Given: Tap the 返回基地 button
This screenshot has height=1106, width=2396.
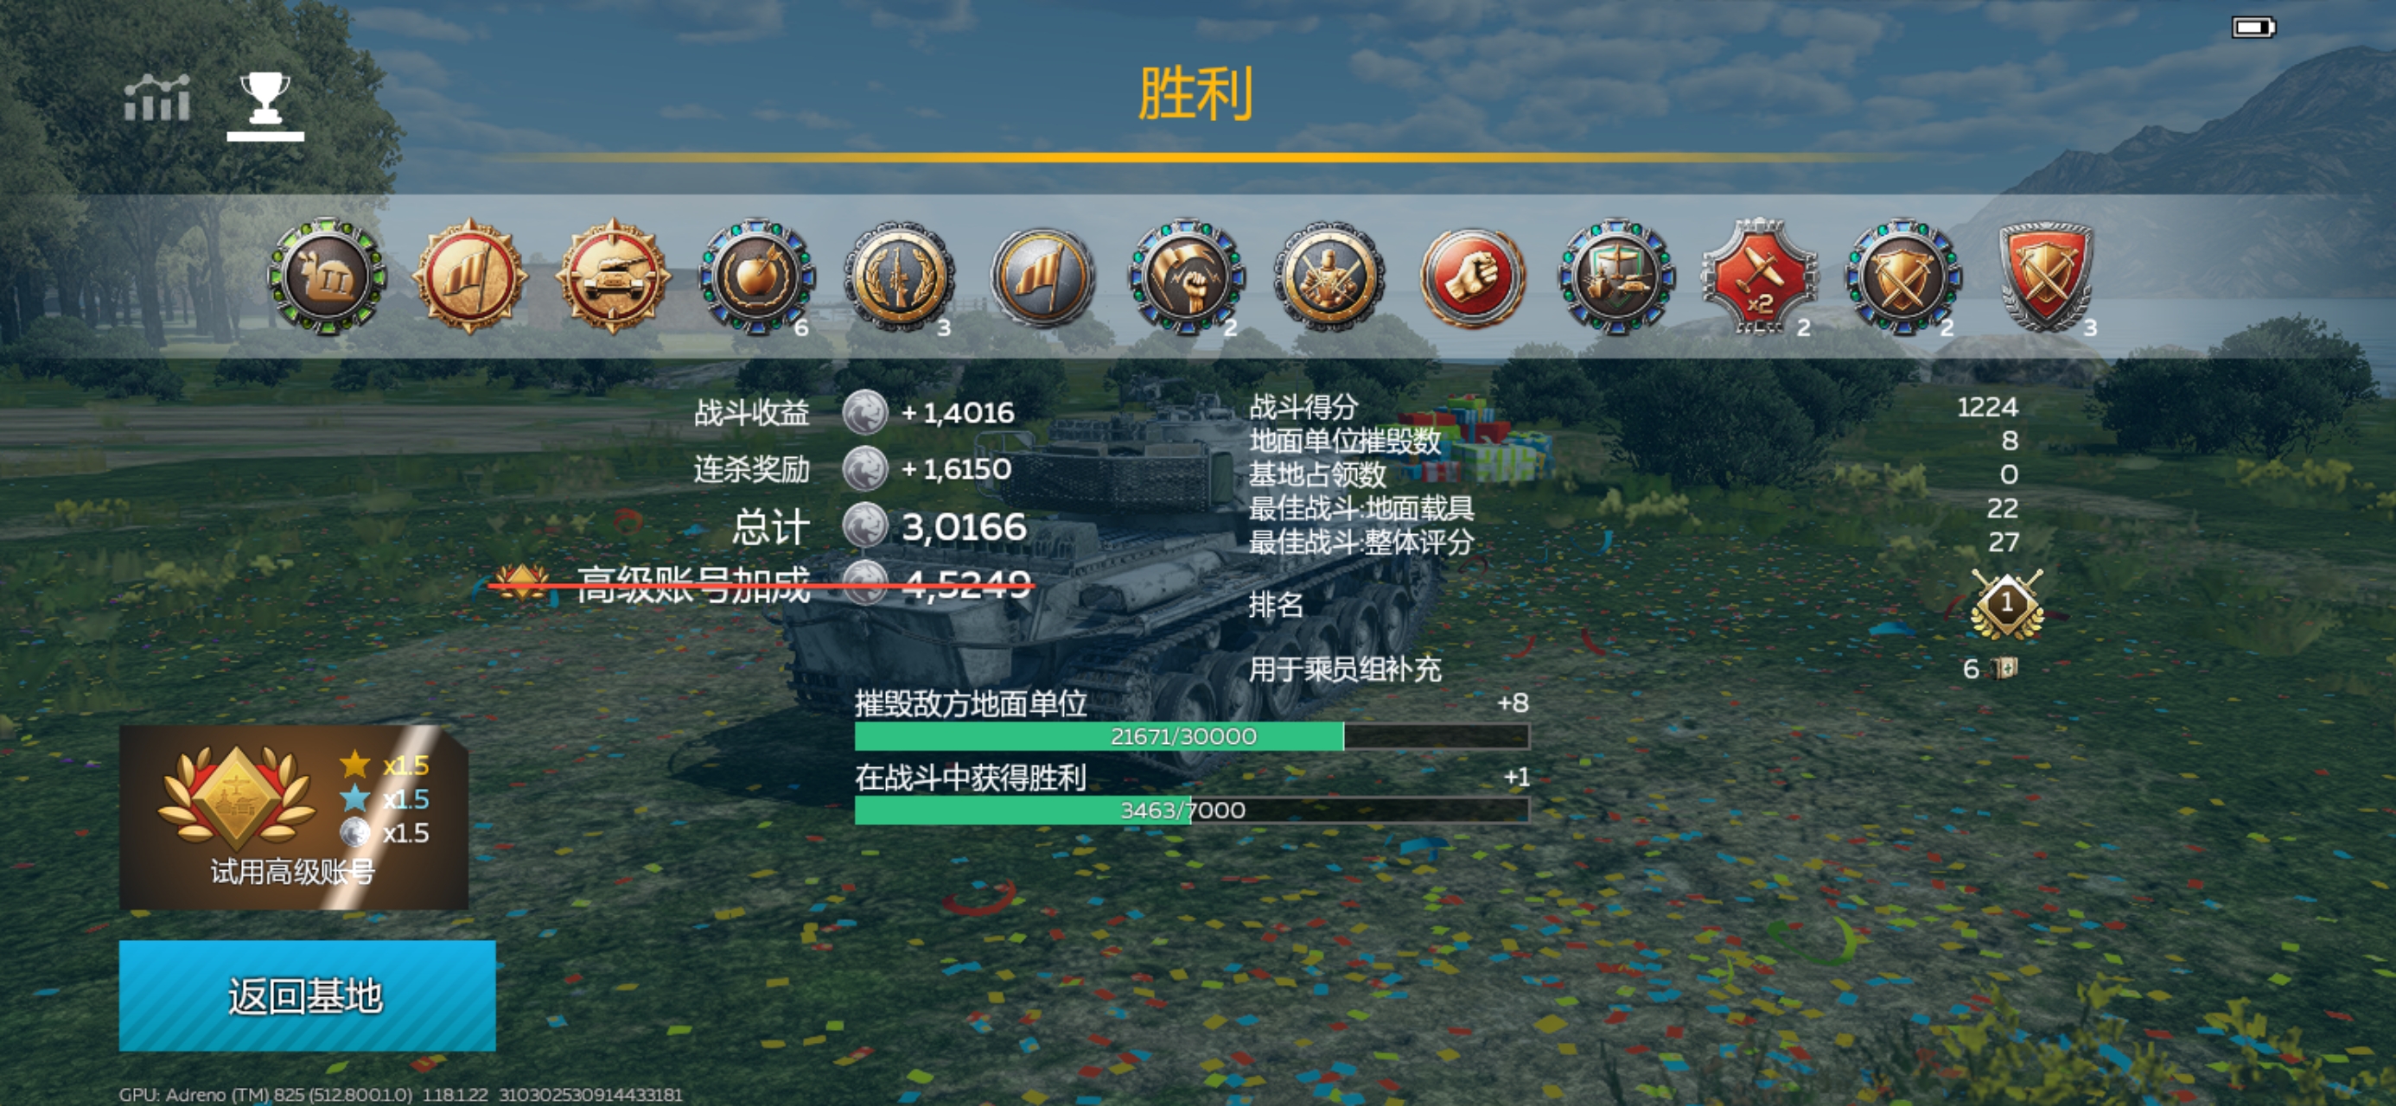Looking at the screenshot, I should [x=307, y=995].
